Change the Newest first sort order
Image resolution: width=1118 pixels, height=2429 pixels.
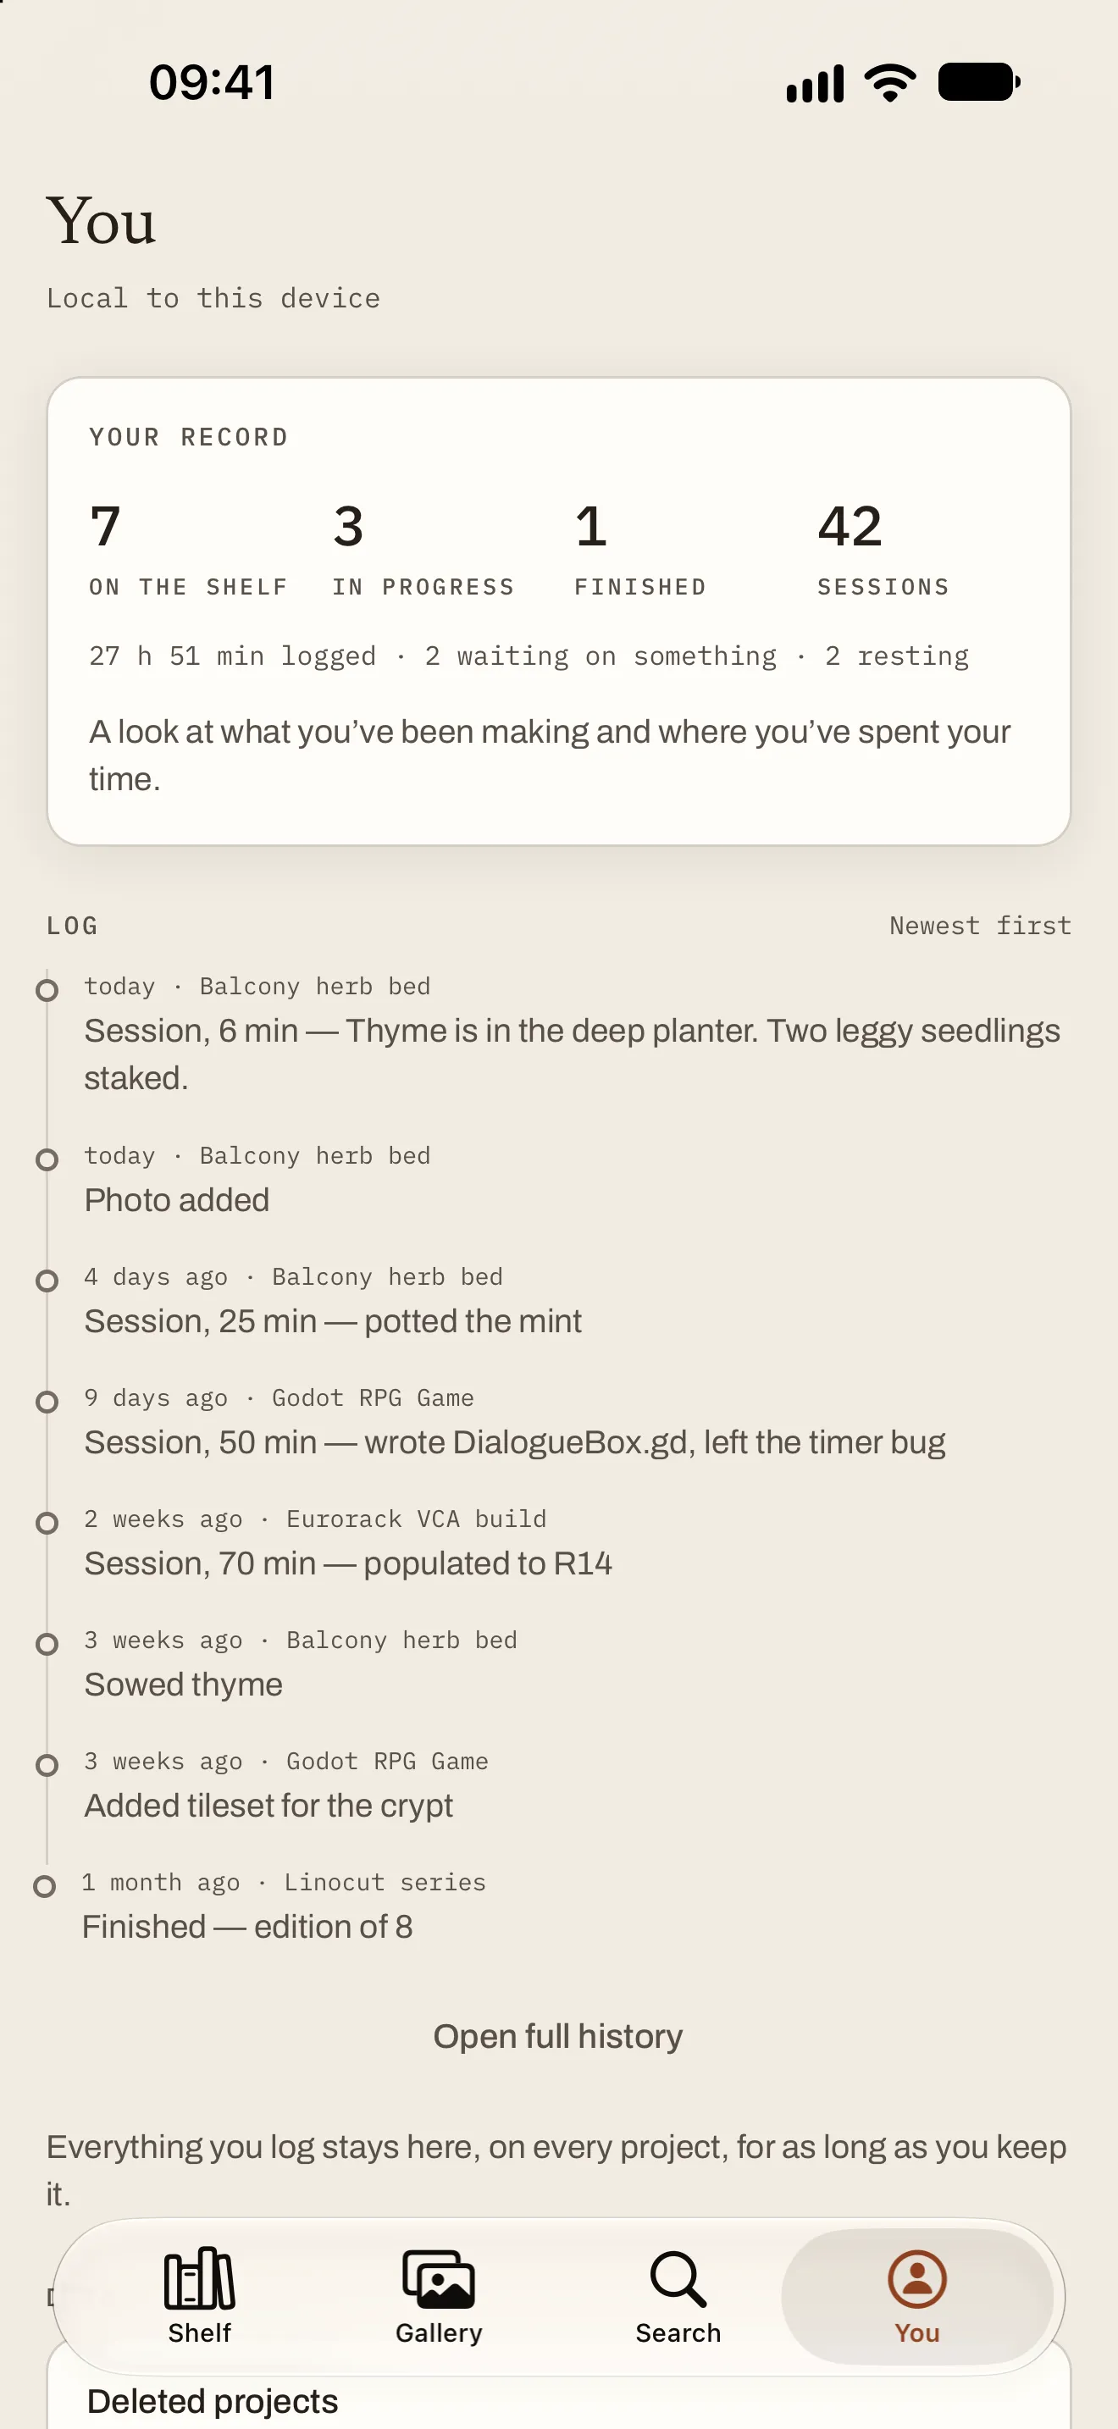pos(981,925)
